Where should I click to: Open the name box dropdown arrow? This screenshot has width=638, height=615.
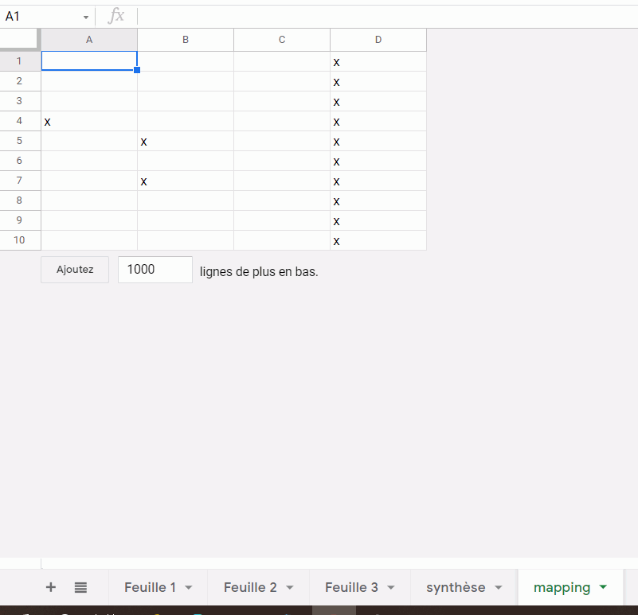(x=86, y=17)
